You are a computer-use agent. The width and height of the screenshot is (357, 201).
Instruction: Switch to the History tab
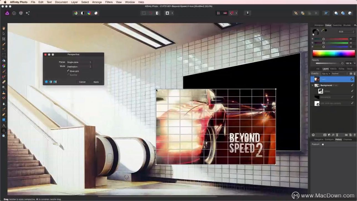338,140
